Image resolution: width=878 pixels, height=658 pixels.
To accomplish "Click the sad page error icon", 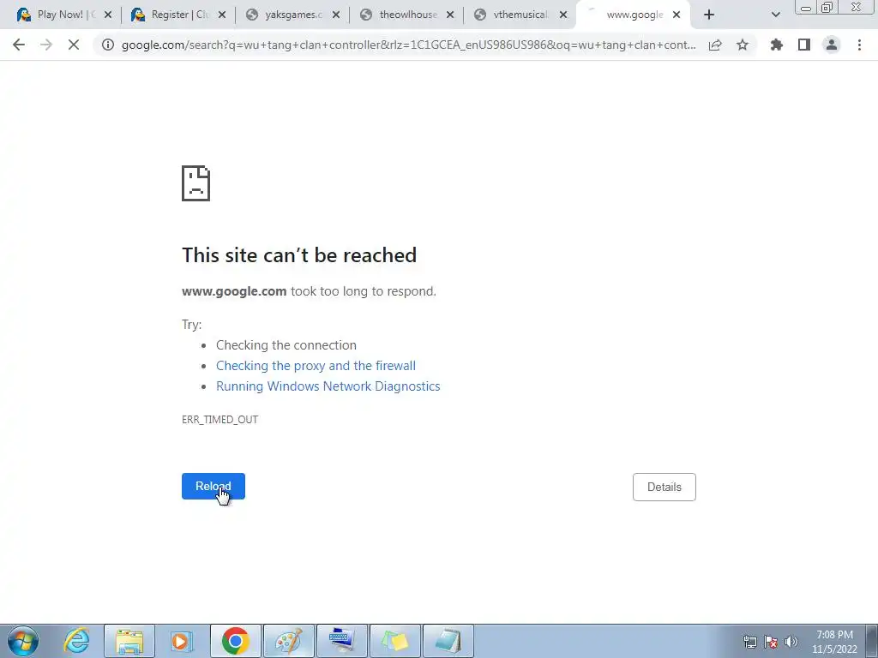I will click(x=196, y=183).
